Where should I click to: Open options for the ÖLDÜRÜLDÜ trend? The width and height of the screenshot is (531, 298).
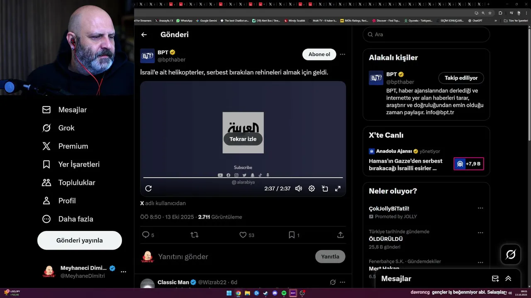point(480,233)
